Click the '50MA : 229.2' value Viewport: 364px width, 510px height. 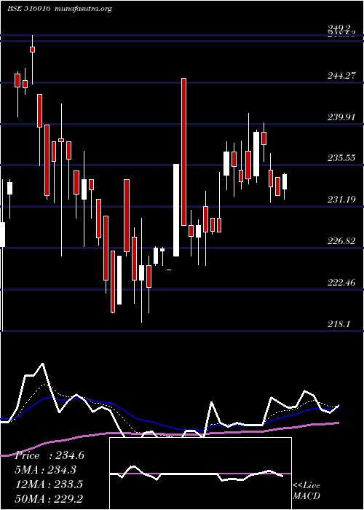49,498
